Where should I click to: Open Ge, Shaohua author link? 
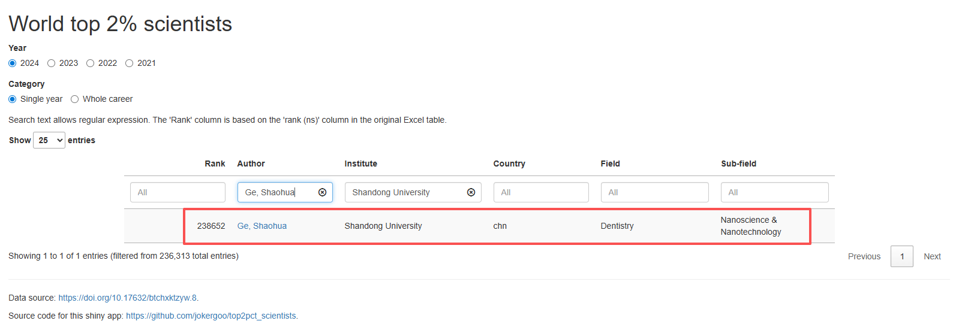coord(262,226)
